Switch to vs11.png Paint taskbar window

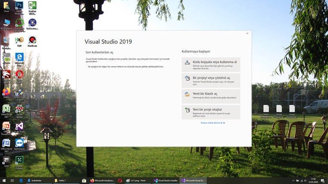136,181
